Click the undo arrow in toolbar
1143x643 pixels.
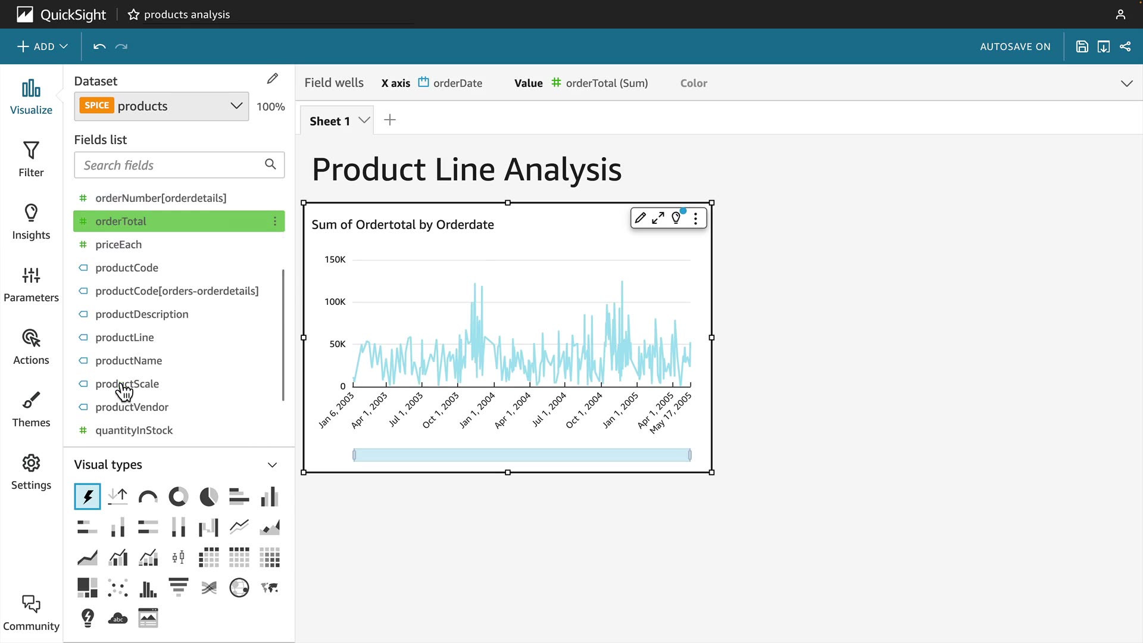(99, 46)
